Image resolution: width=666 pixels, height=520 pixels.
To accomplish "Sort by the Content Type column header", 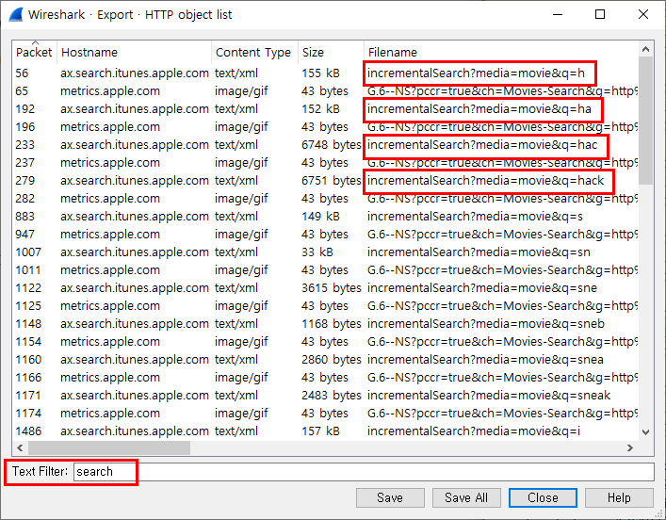I will click(254, 52).
